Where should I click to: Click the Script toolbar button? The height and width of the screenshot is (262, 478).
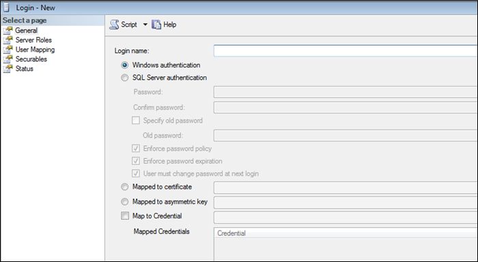[123, 25]
